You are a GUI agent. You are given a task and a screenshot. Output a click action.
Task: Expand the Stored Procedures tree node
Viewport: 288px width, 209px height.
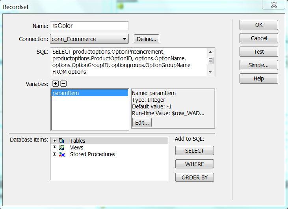pos(54,154)
